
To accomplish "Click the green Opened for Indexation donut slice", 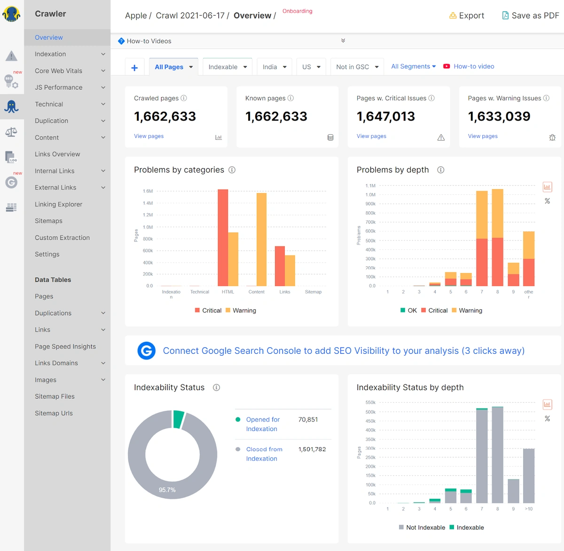I will point(178,419).
